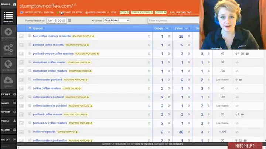Click code icon in 'coffee companies' row
Viewport: 266px width, 149px height.
pyautogui.click(x=237, y=132)
